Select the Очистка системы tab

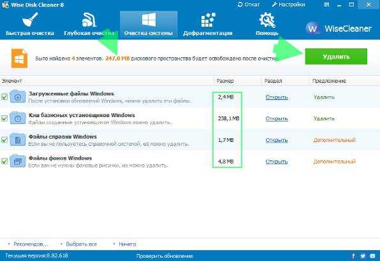(149, 24)
